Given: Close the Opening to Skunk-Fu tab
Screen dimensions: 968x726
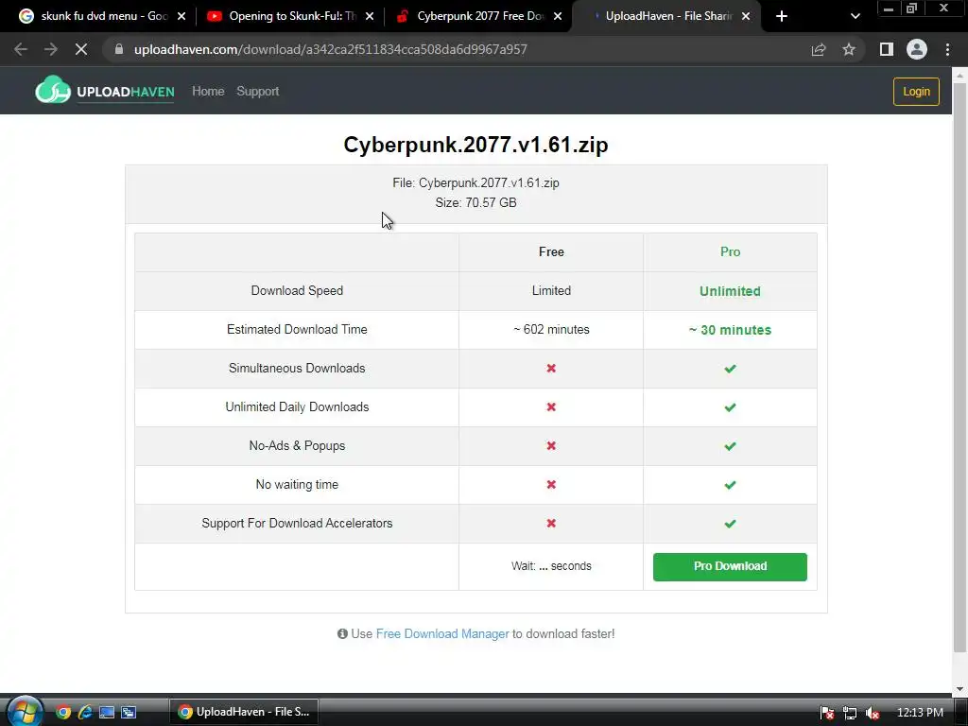Looking at the screenshot, I should pyautogui.click(x=370, y=16).
